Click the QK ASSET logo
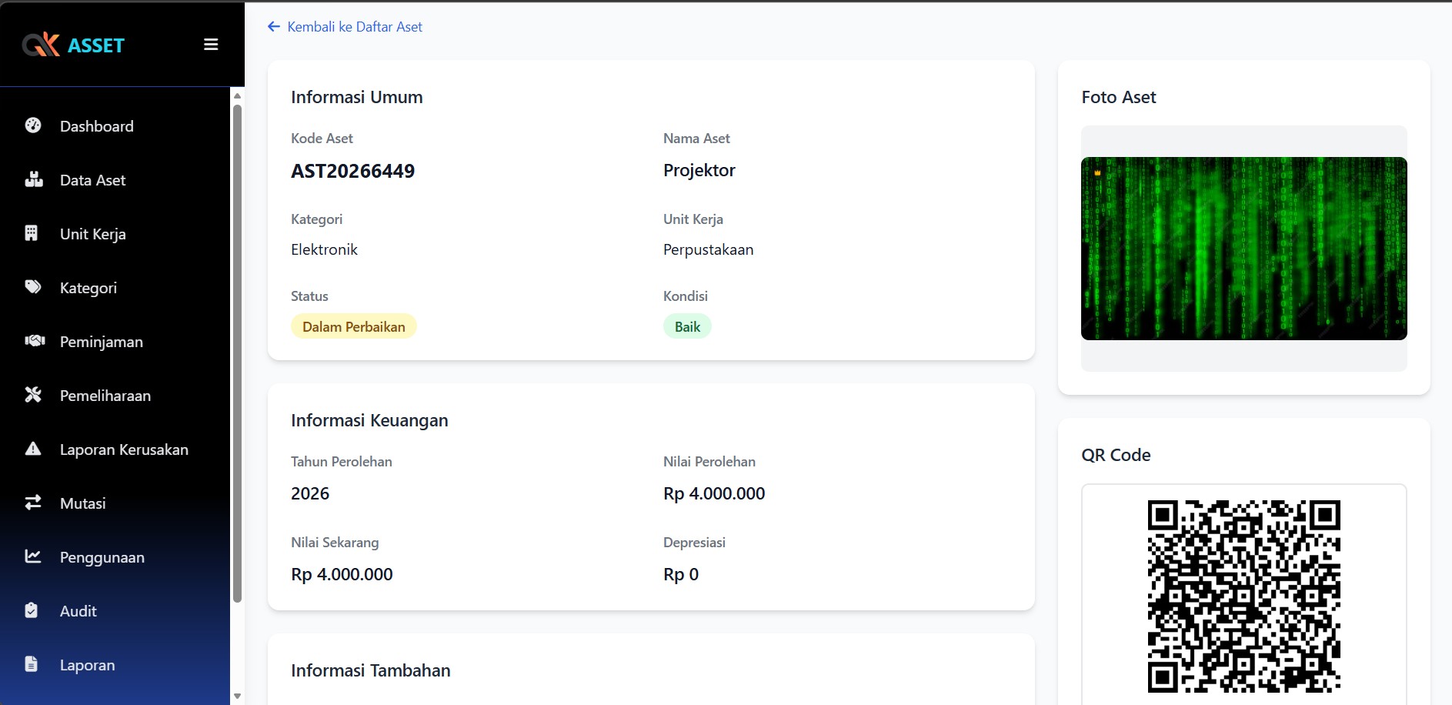The width and height of the screenshot is (1452, 705). pyautogui.click(x=74, y=45)
